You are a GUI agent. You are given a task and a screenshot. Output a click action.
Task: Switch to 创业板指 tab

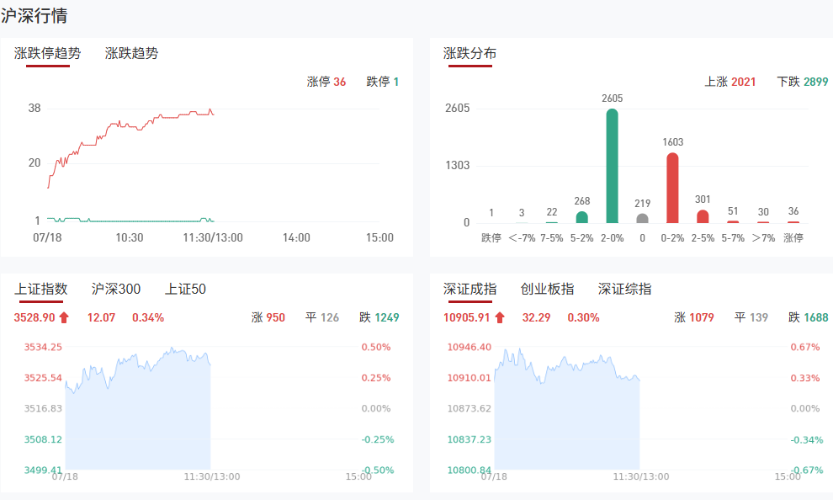tap(547, 289)
